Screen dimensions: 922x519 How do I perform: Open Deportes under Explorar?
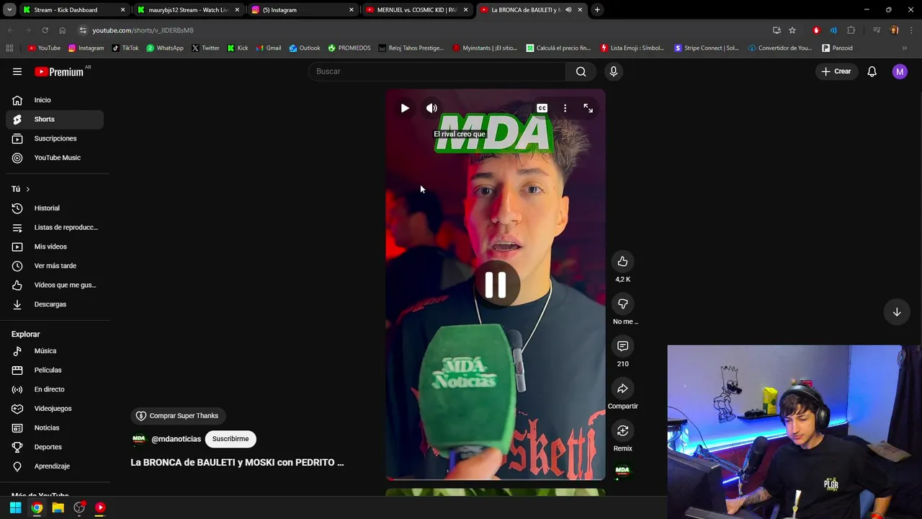click(x=54, y=447)
